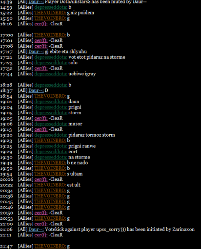Viewport: 201px width, 249px height.
Task: Open cer(f)'s name in the 19:05 -CleaR line
Action: tap(41, 118)
